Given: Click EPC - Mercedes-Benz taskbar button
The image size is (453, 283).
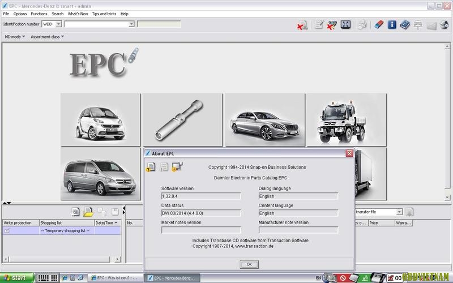Looking at the screenshot, I should tap(172, 278).
